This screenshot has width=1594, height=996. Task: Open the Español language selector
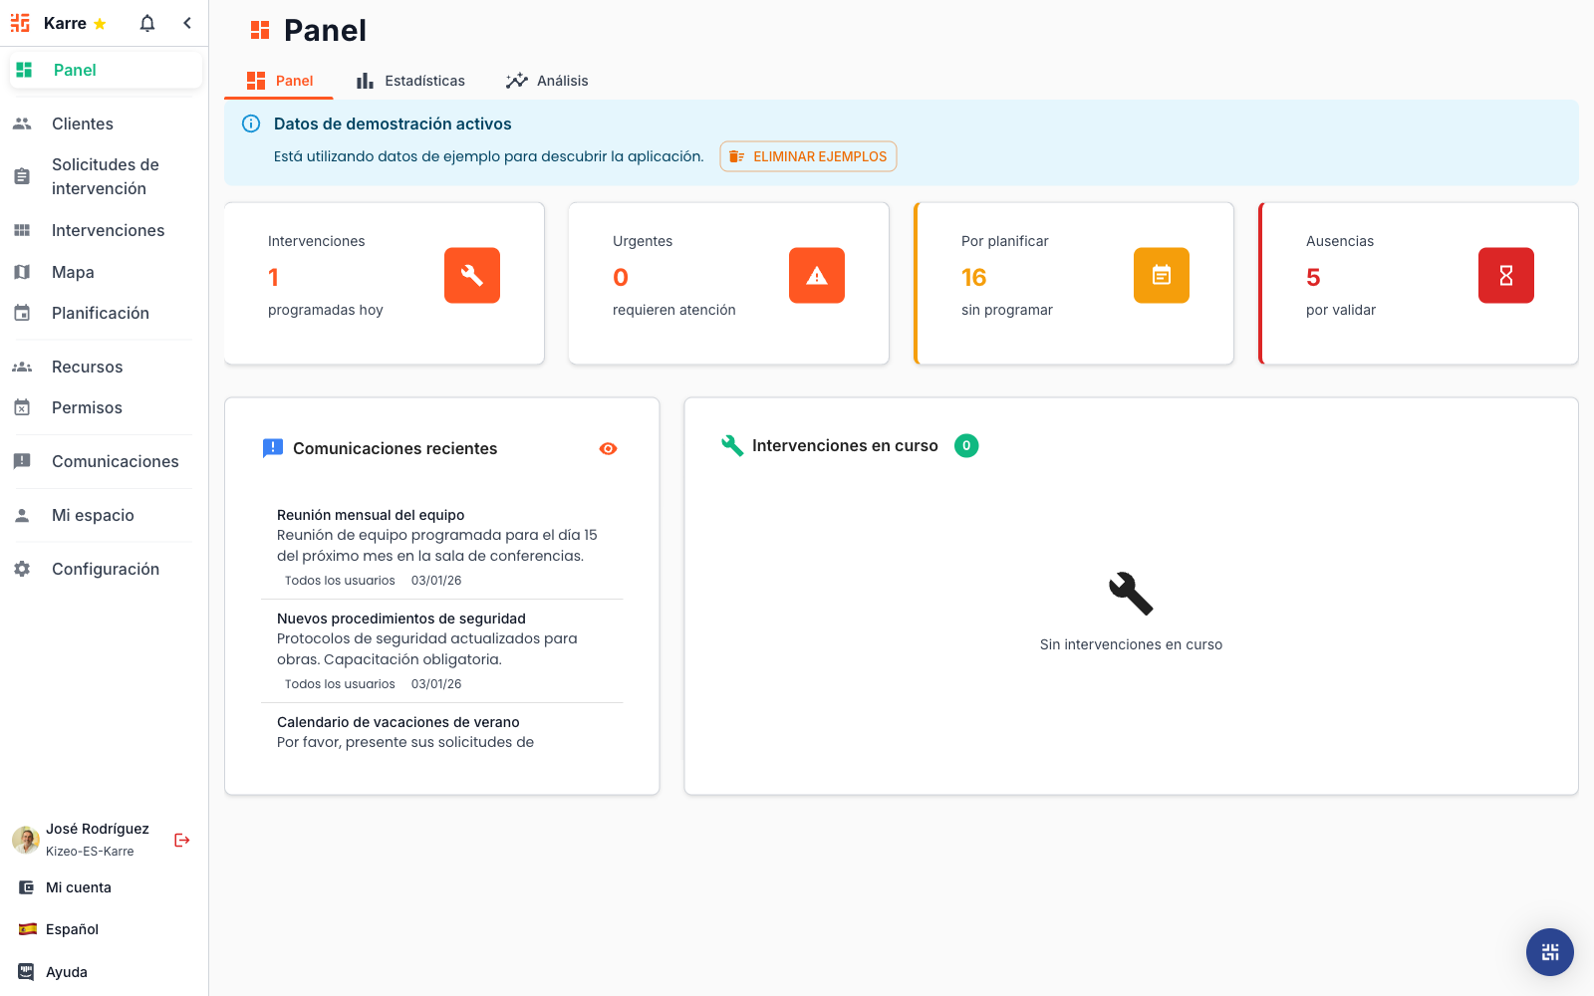tap(72, 929)
